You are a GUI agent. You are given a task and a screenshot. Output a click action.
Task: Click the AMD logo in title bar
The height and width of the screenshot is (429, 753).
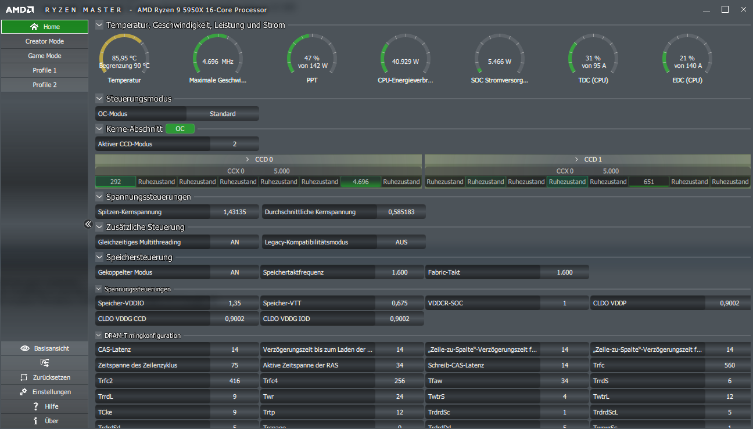pos(20,10)
